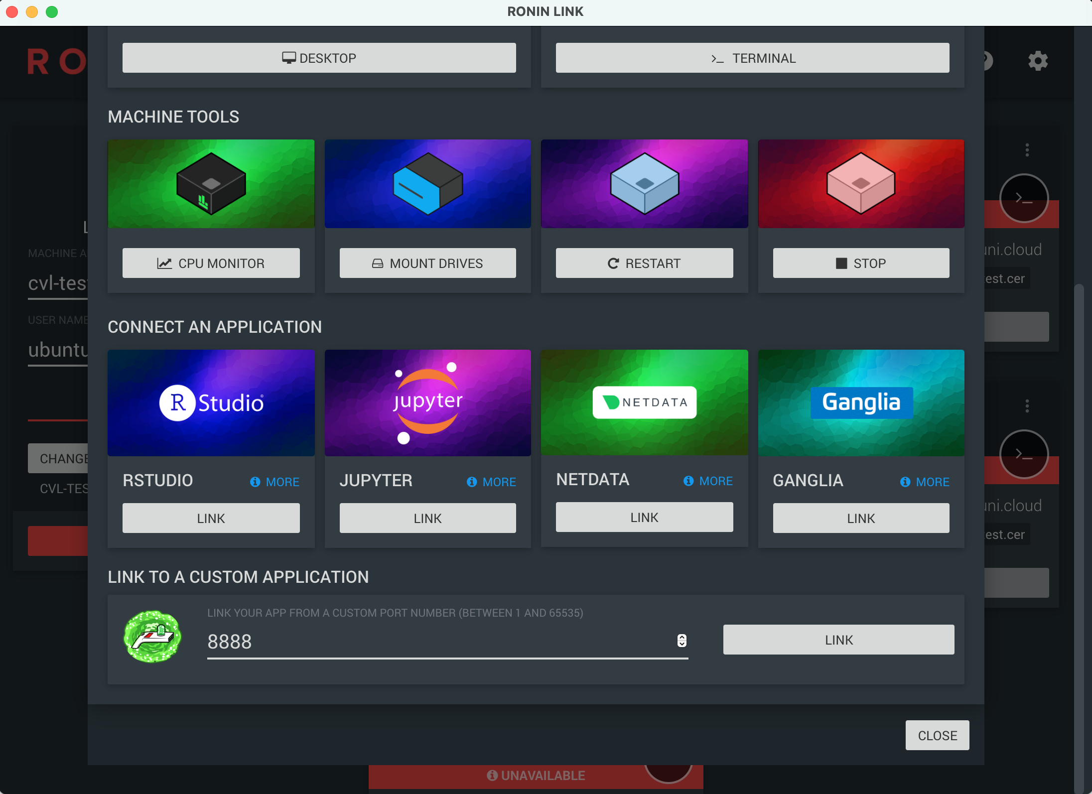Click the Netdata logo card
This screenshot has width=1092, height=794.
(x=645, y=402)
